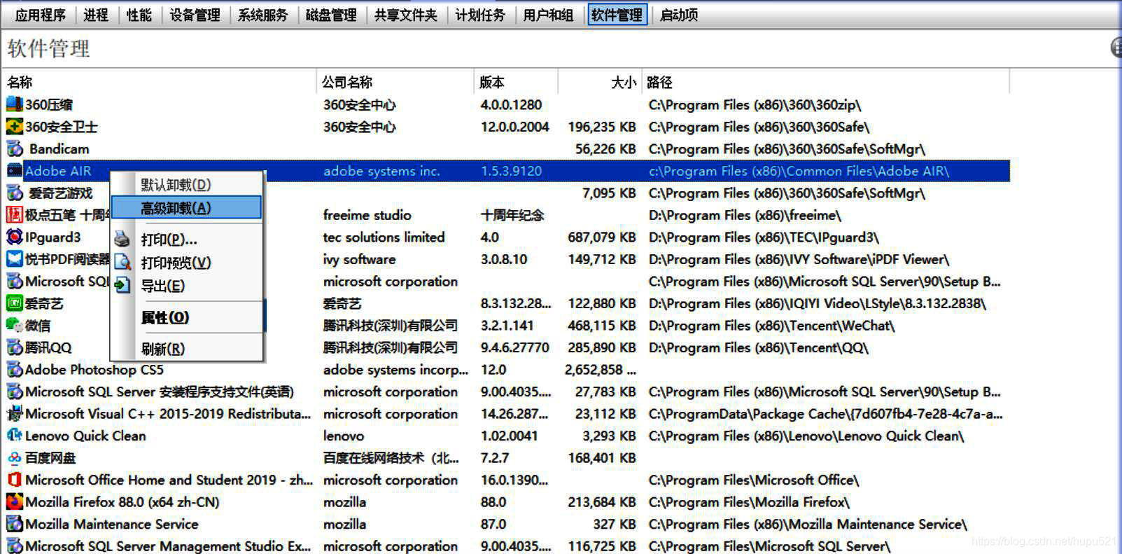Screen dimensions: 1122x554
Task: Switch to the 进程 tab
Action: click(96, 15)
